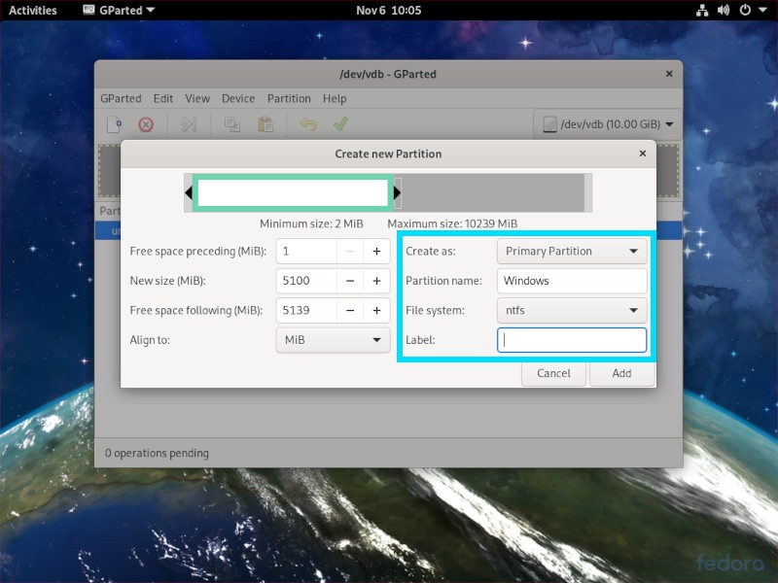Open the Device menu
778x583 pixels.
click(238, 98)
